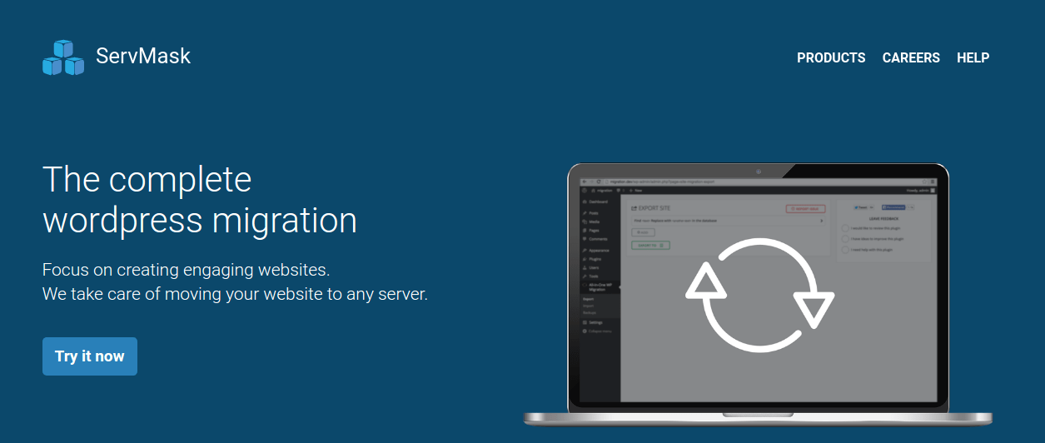1045x443 pixels.
Task: Open the HELP navigation link
Action: 973,57
